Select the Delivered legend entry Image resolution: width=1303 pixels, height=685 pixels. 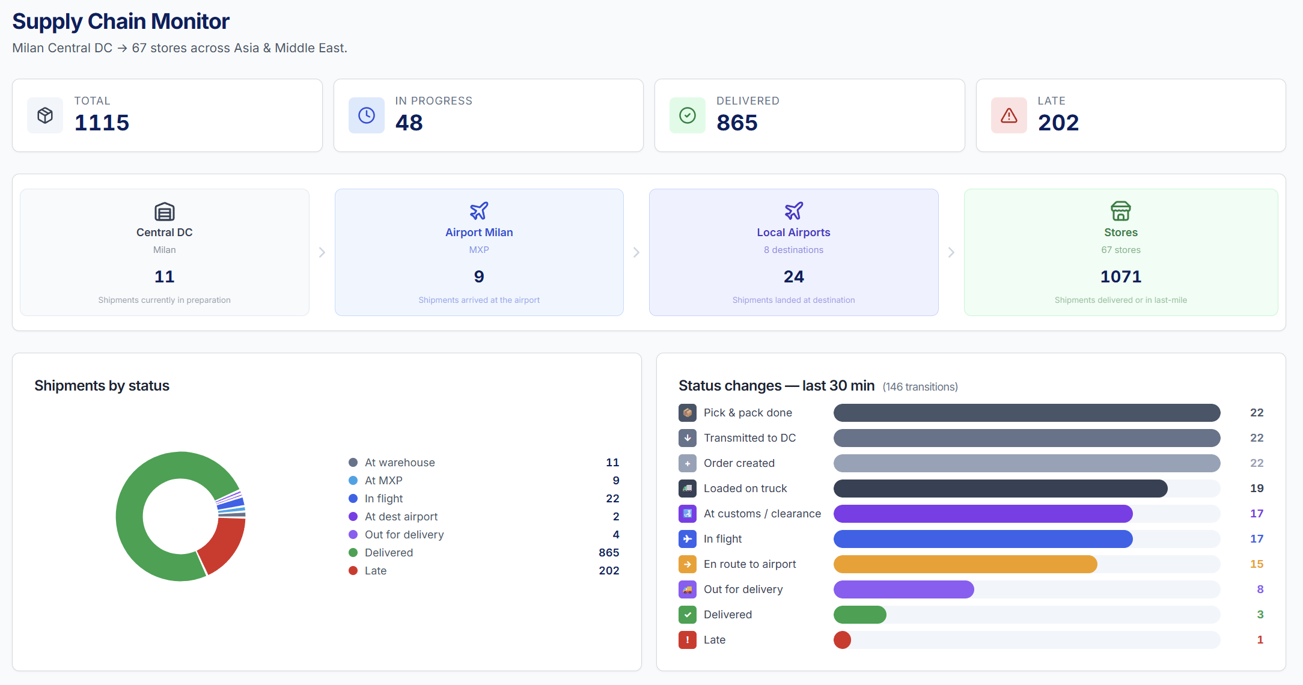pos(389,553)
